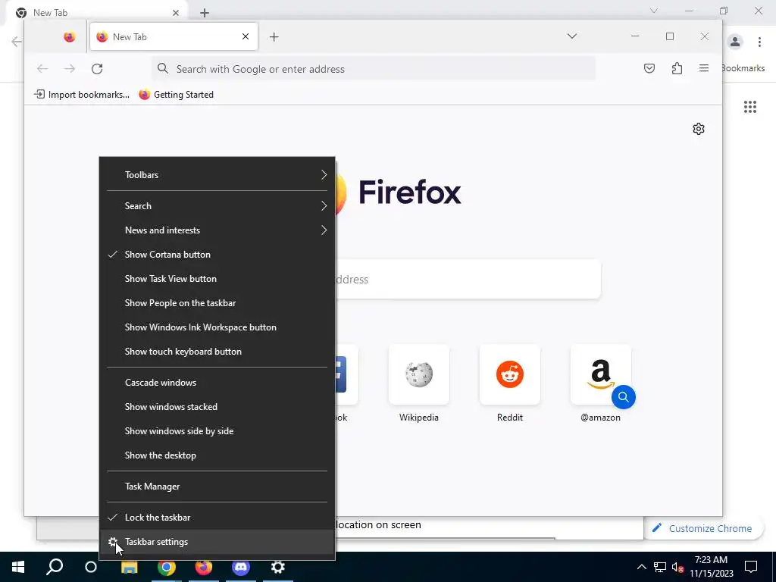The width and height of the screenshot is (776, 582).
Task: Open Google apps grid in Chrome
Action: tap(749, 107)
